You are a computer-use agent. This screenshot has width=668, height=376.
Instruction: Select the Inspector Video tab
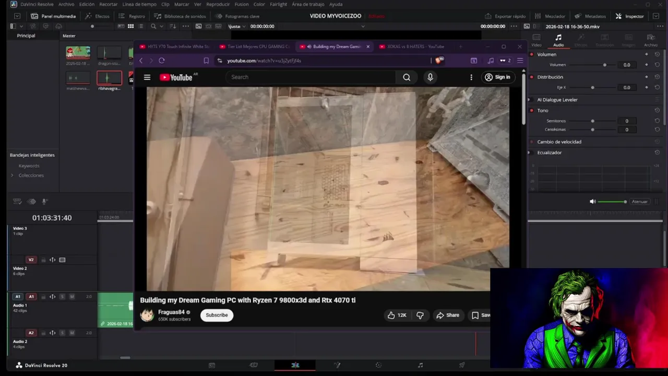536,40
